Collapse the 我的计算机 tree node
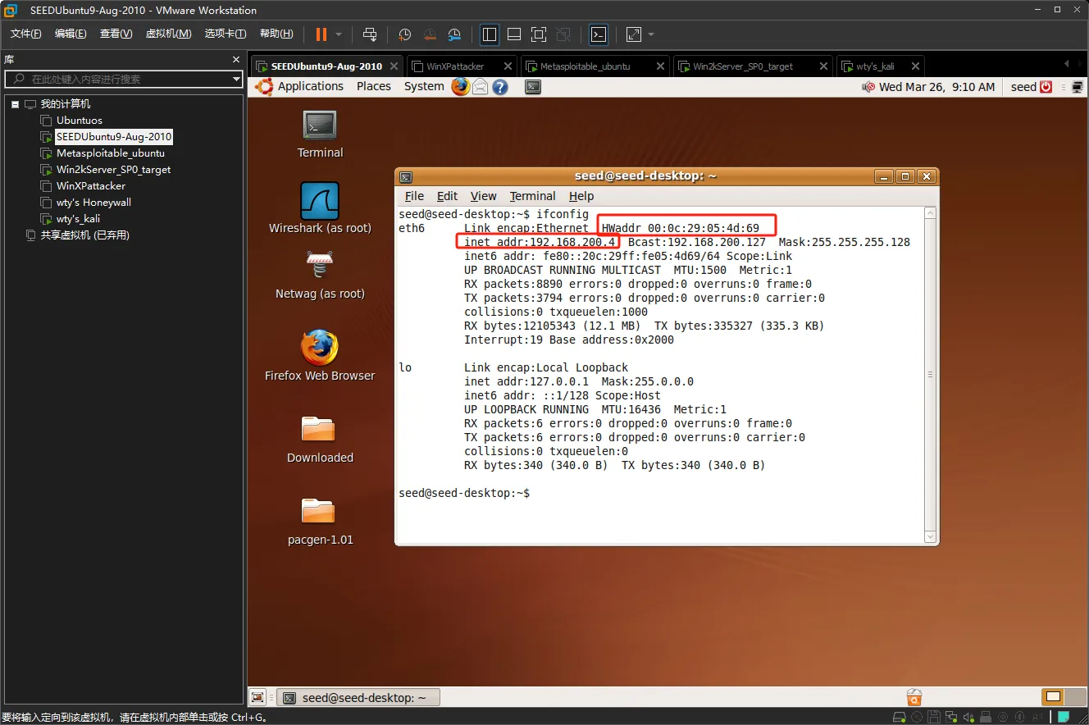The width and height of the screenshot is (1089, 725). coord(15,104)
